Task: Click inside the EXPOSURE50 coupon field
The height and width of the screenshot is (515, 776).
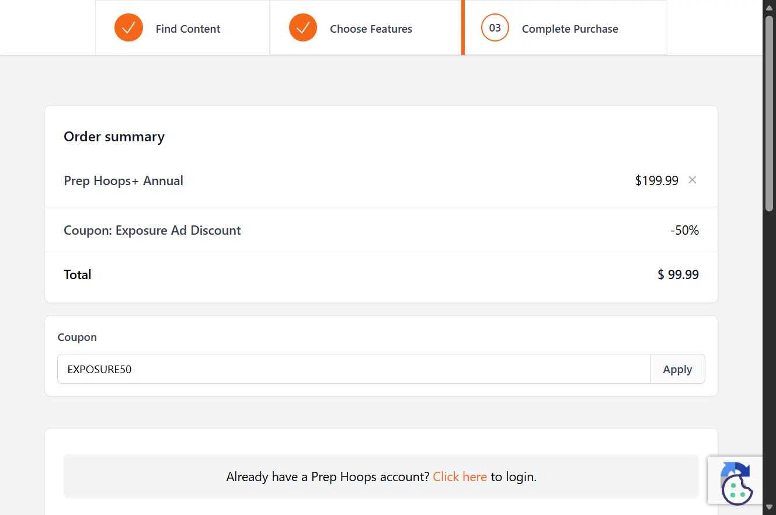Action: tap(354, 369)
